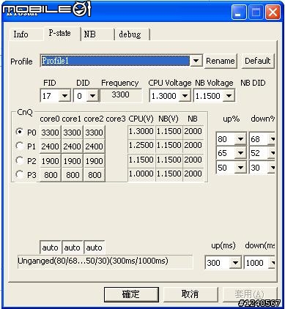Open the NB tab
Image resolution: width=285 pixels, height=309 pixels.
[97, 34]
